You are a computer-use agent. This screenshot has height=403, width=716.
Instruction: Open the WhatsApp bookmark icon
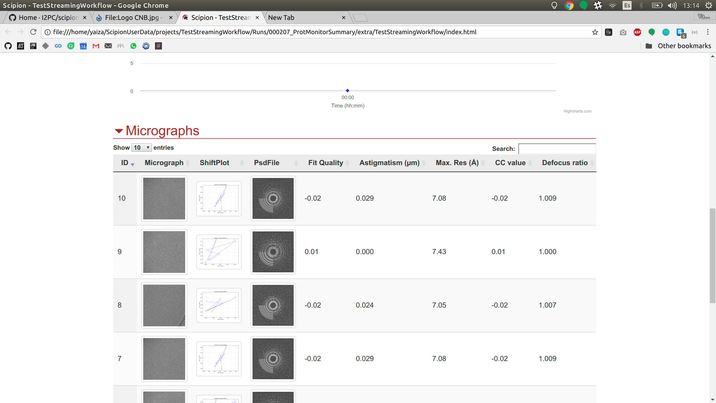(x=133, y=46)
